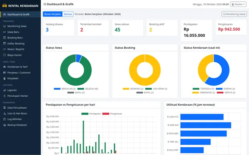Click the User & Hak Akses icon
Image resolution: width=249 pixels, height=155 pixels.
coord(5,113)
